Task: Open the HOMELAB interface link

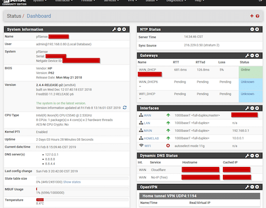Action: click(151, 138)
